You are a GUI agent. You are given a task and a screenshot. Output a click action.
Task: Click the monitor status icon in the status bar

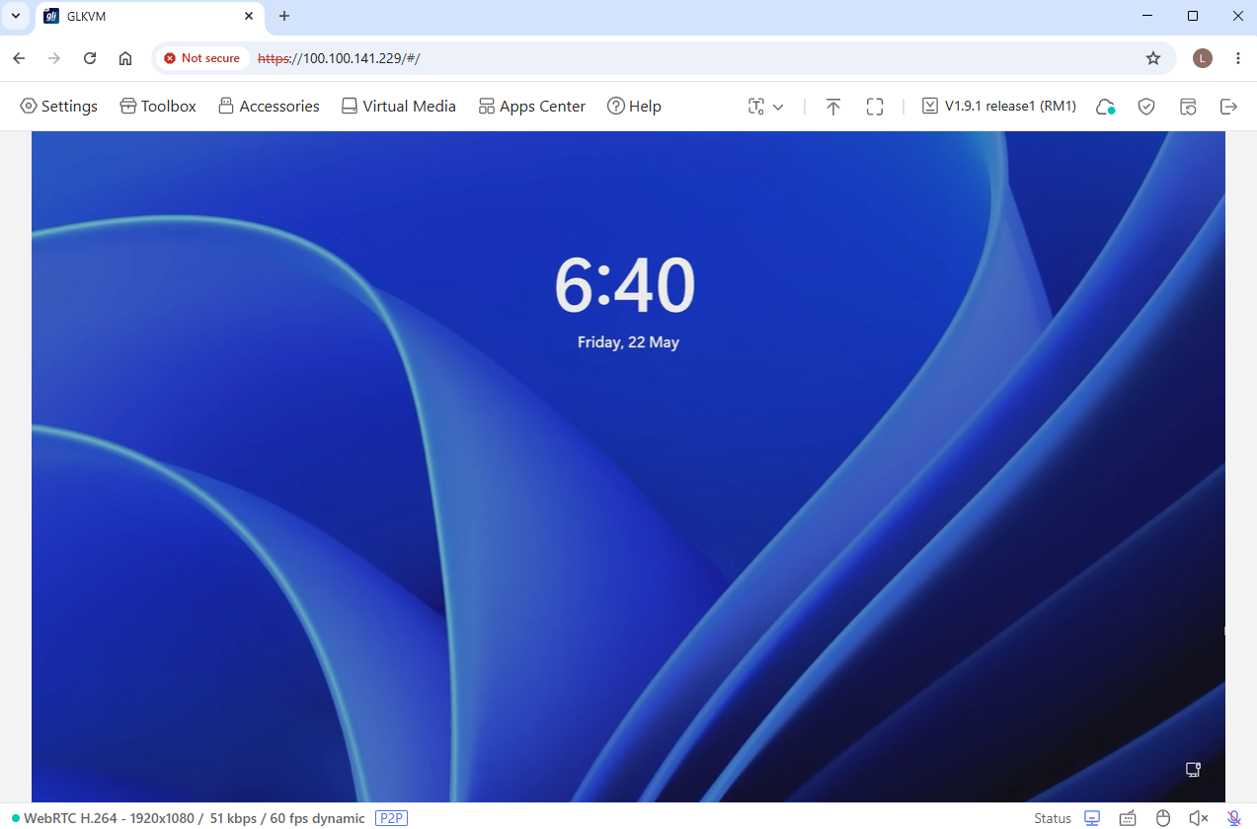coord(1092,818)
